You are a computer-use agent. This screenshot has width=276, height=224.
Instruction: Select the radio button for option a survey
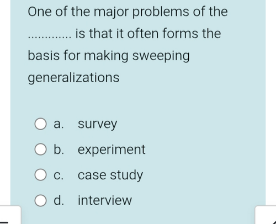click(40, 124)
